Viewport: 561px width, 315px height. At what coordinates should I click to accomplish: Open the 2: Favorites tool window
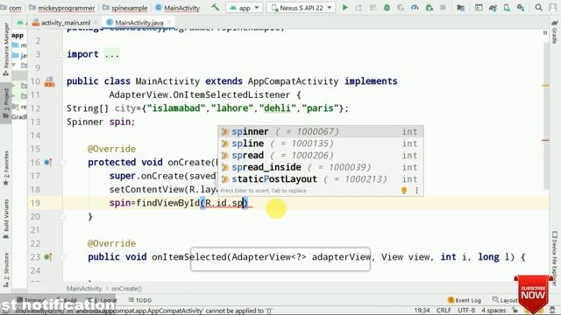[6, 168]
